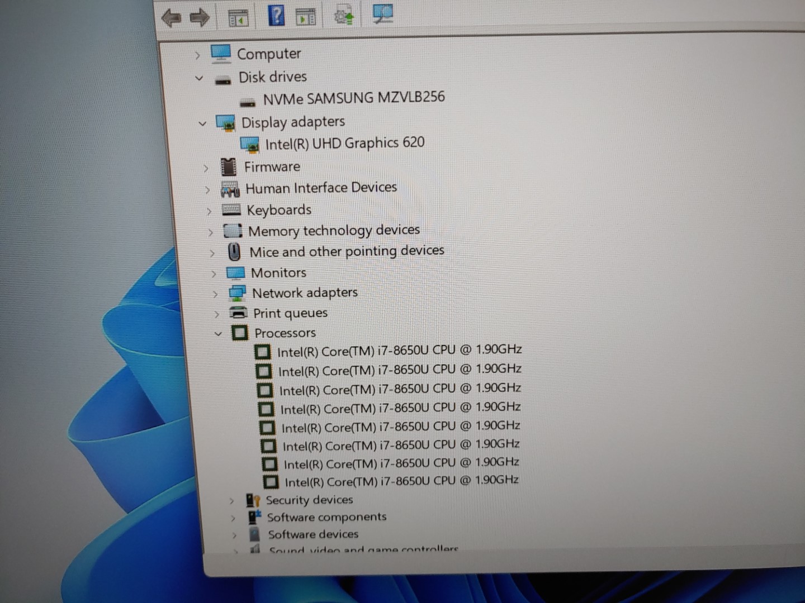Collapse the Display adapters node

[x=202, y=123]
